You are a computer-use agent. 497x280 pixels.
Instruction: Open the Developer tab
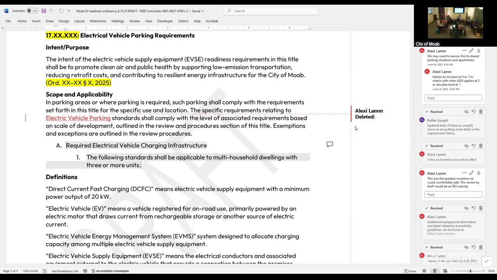tap(165, 21)
